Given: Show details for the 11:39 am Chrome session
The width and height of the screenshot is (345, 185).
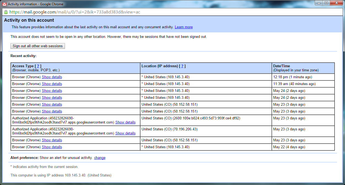Looking at the screenshot, I should click(x=52, y=84).
